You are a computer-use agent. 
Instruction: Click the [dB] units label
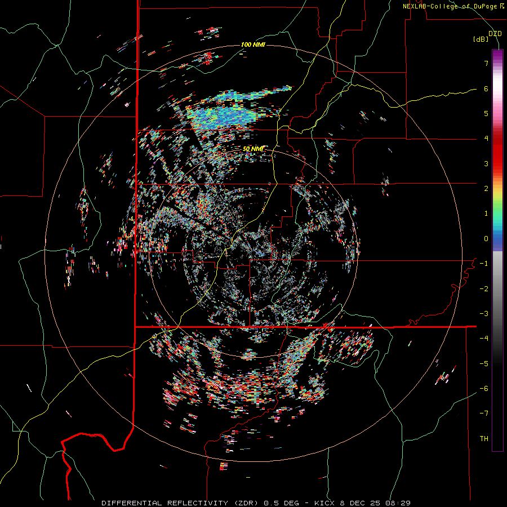[x=480, y=39]
